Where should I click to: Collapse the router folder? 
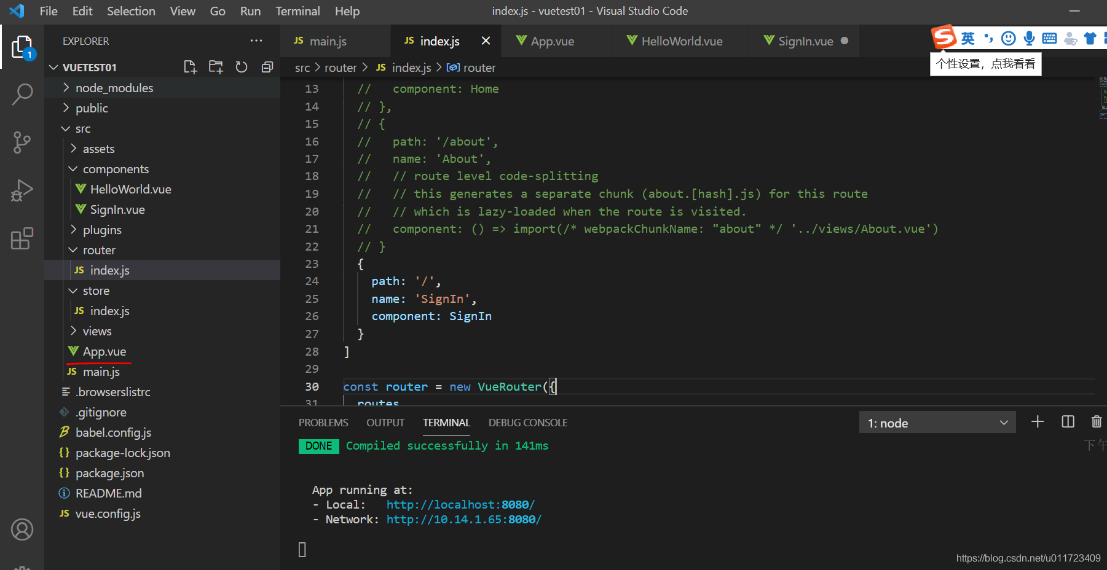pos(73,250)
